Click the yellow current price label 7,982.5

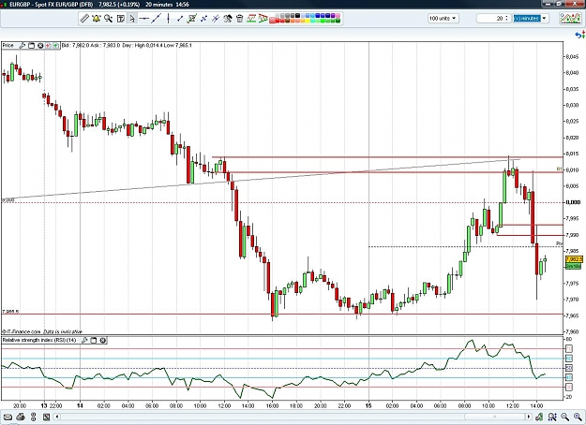point(574,259)
